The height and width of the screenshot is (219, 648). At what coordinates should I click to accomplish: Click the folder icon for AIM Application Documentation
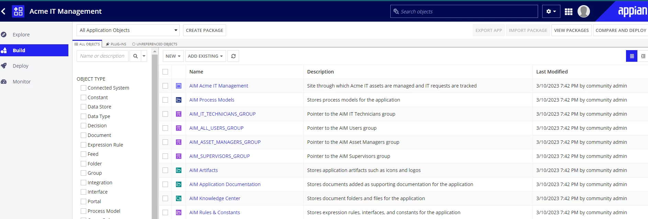tap(179, 184)
